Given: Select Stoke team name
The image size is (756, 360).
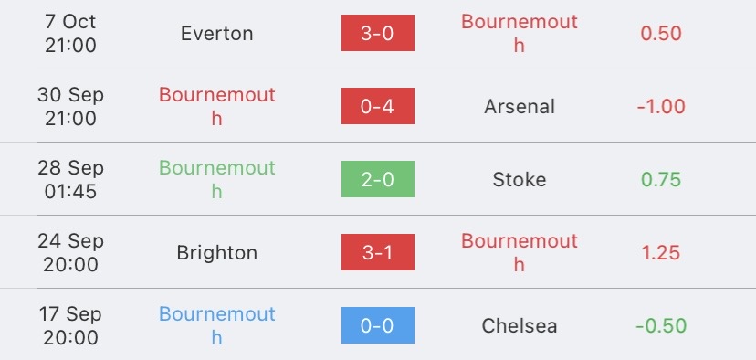Looking at the screenshot, I should [520, 180].
